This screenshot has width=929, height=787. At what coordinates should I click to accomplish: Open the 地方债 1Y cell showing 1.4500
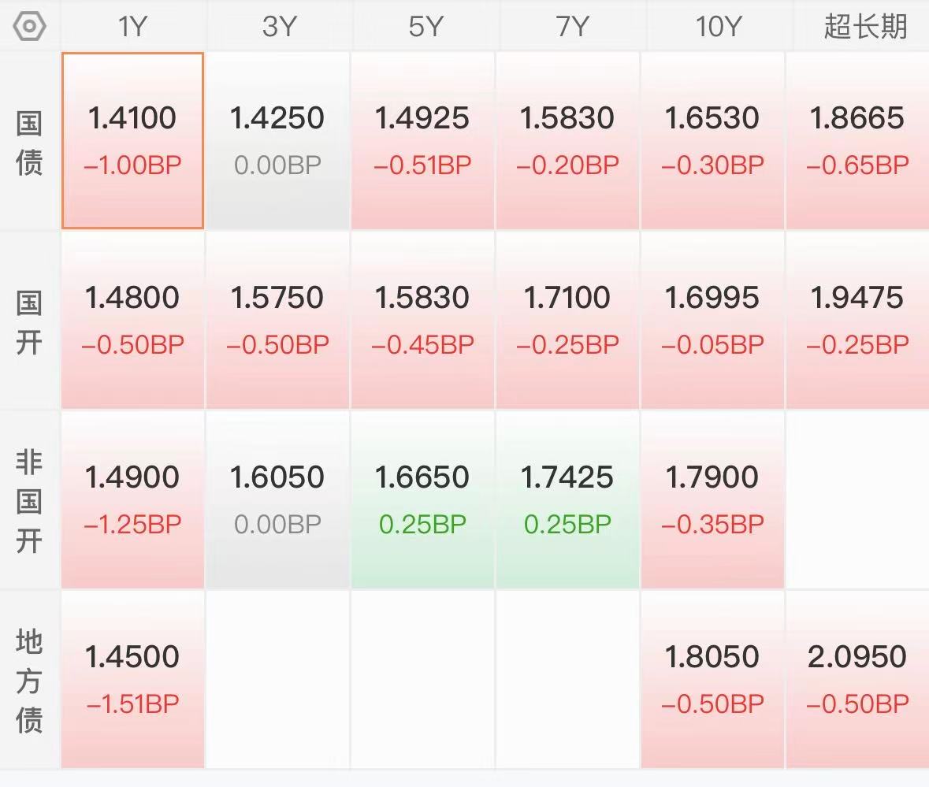132,679
